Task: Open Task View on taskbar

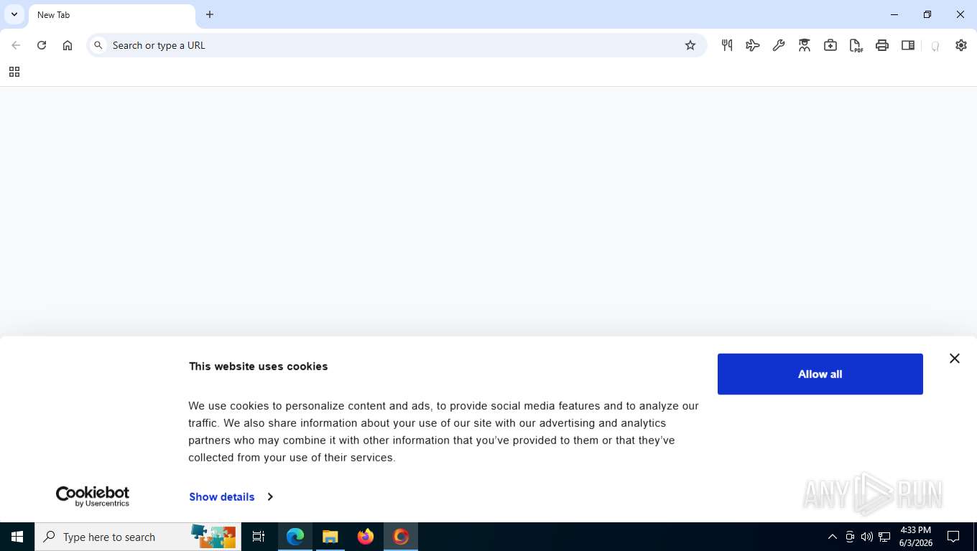Action: [259, 537]
